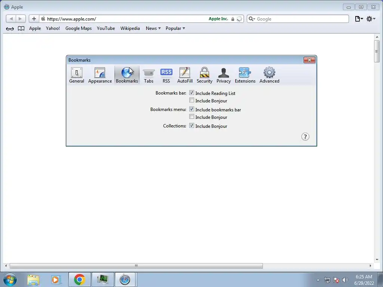383x287 pixels.
Task: Open the Advanced preferences pane
Action: click(x=269, y=75)
